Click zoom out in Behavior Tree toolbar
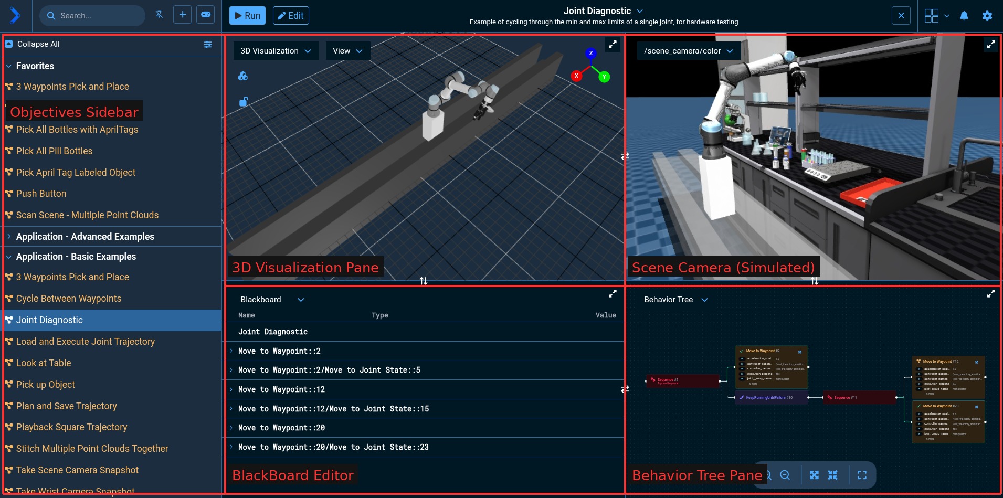1003x498 pixels. coord(785,475)
